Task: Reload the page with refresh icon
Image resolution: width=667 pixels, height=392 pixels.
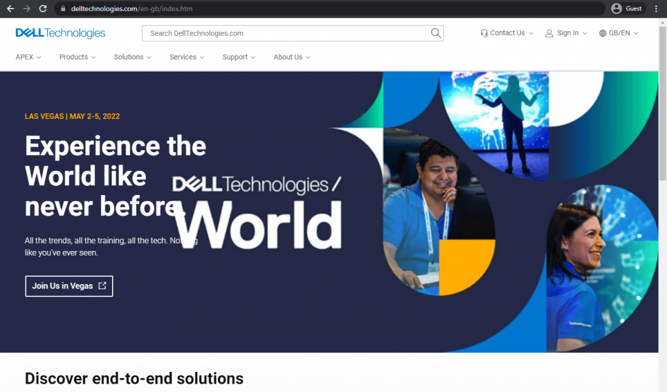Action: point(42,8)
